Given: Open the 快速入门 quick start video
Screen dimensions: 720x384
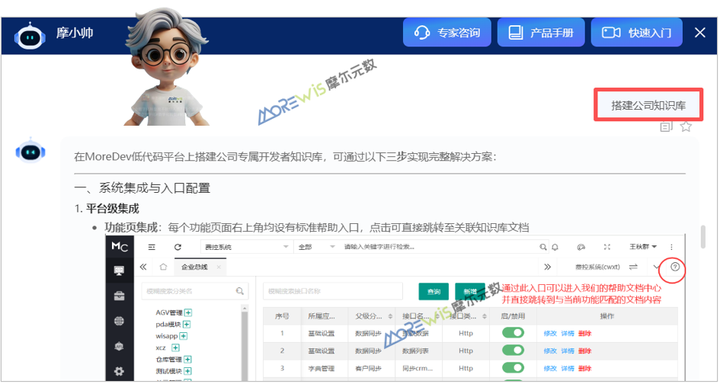Looking at the screenshot, I should click(636, 33).
